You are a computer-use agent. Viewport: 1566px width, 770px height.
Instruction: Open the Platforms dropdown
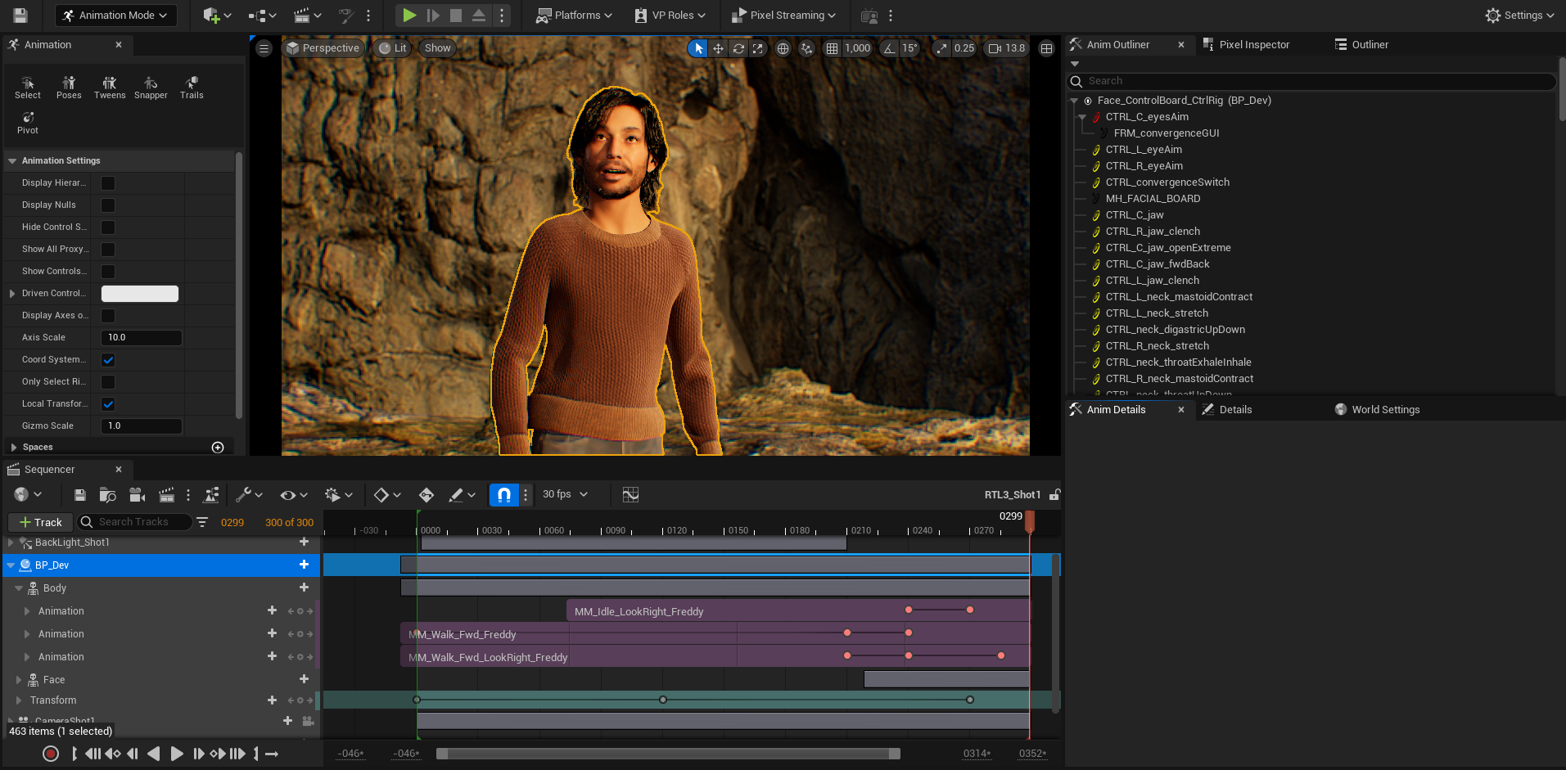574,15
